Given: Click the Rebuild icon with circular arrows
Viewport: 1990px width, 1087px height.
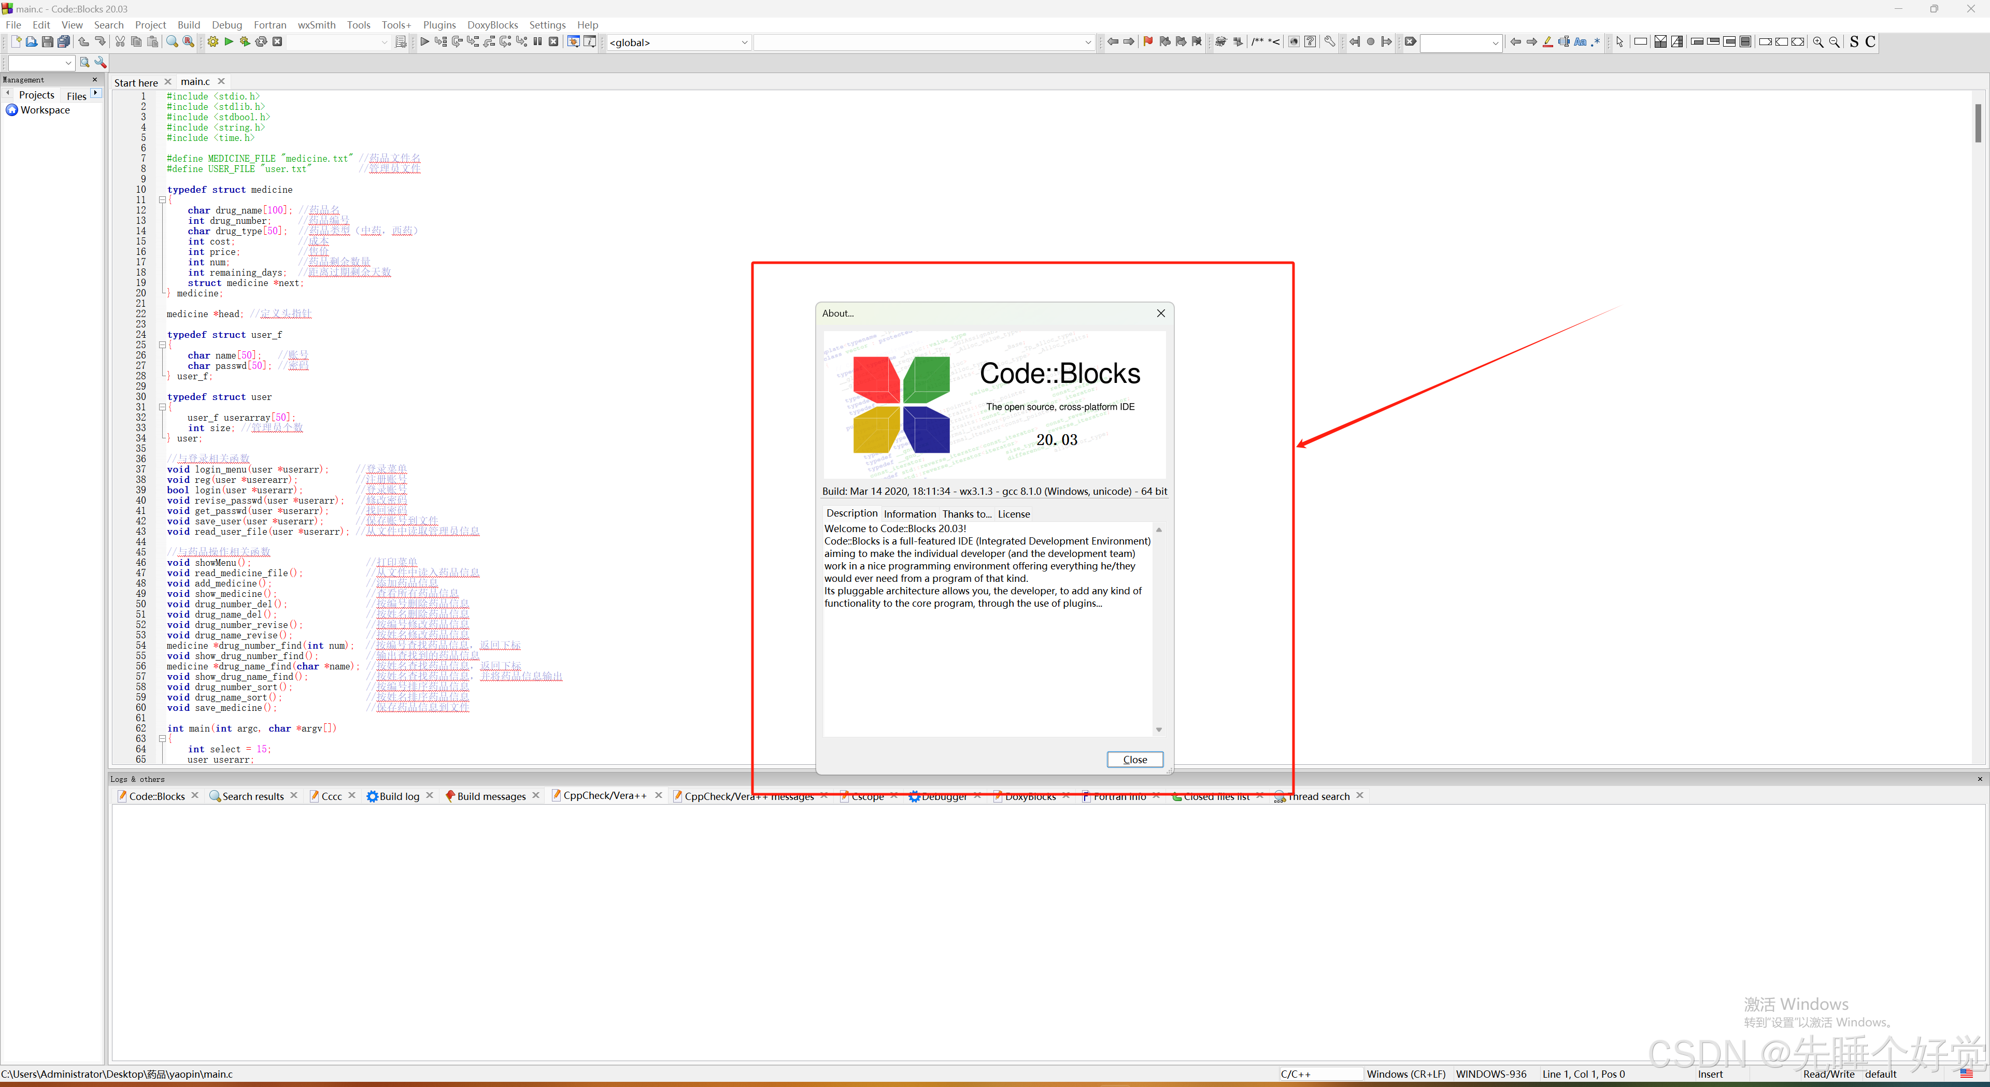Looking at the screenshot, I should coord(261,42).
